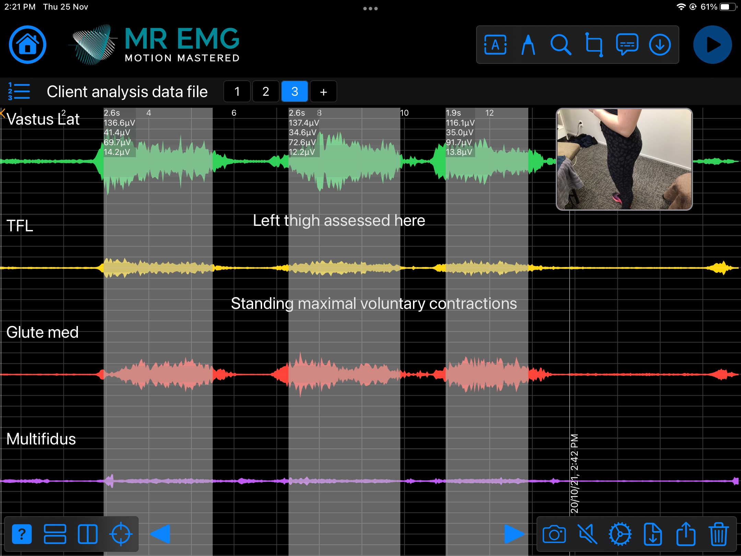The height and width of the screenshot is (556, 741).
Task: Delete recording with trash icon
Action: coord(718,534)
